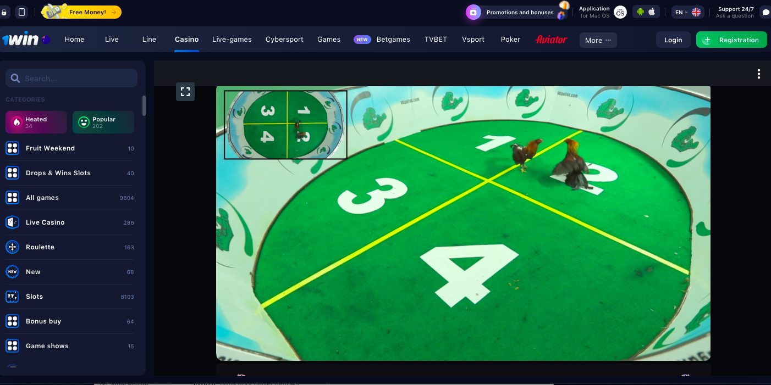The height and width of the screenshot is (385, 771).
Task: Open the Cybersport tab
Action: 284,40
